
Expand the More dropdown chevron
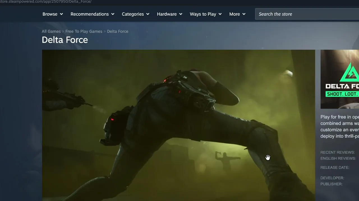click(244, 14)
